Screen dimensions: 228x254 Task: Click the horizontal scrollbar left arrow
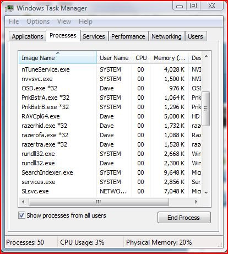click(x=23, y=202)
